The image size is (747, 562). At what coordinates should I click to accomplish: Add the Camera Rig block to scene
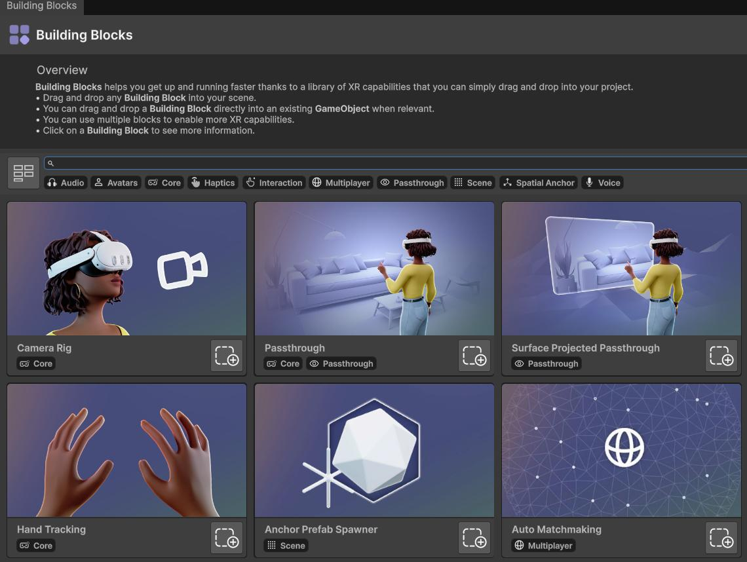click(x=227, y=356)
